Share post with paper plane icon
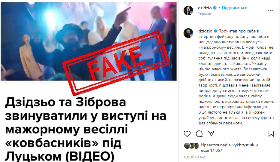 pos(211,133)
